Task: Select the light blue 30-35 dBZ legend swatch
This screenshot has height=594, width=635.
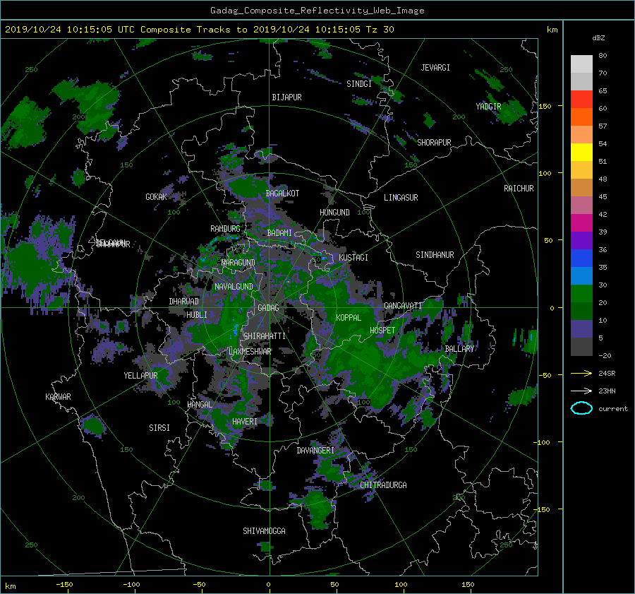Action: coord(581,275)
